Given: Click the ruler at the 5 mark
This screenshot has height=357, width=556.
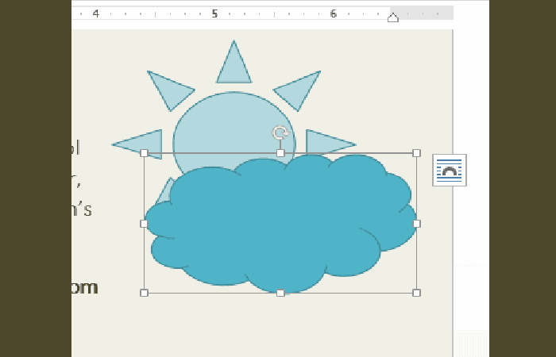Looking at the screenshot, I should tap(214, 13).
